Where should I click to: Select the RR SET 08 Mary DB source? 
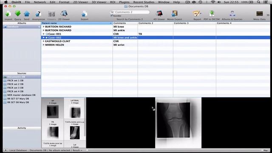[x=22, y=102]
